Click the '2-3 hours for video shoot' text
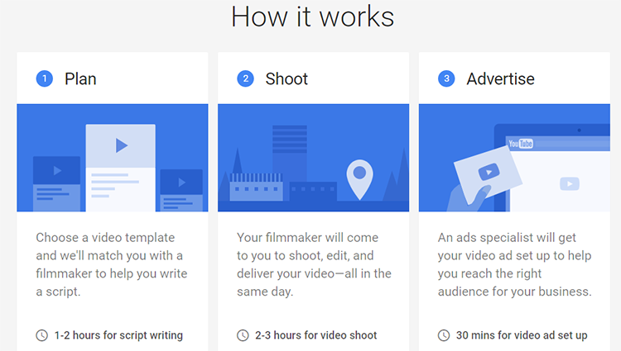 tap(316, 335)
